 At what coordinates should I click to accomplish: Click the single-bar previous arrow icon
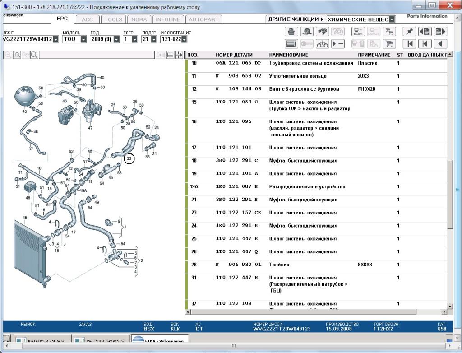click(425, 44)
